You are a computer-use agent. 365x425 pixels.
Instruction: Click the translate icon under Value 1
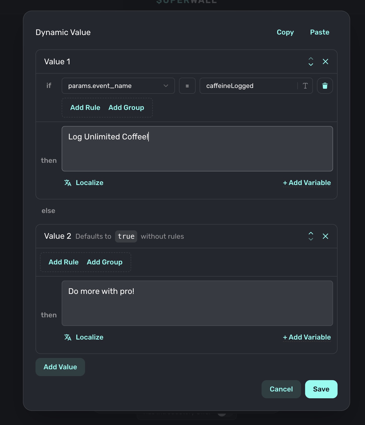[x=68, y=183]
